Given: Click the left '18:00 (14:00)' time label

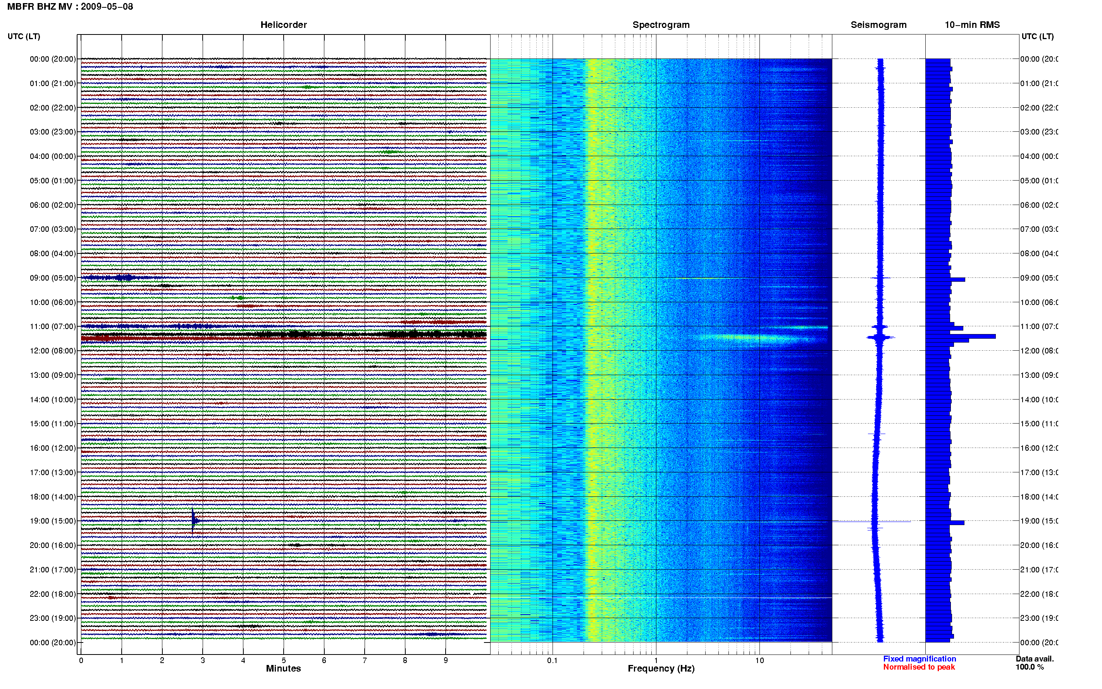Looking at the screenshot, I should click(53, 497).
